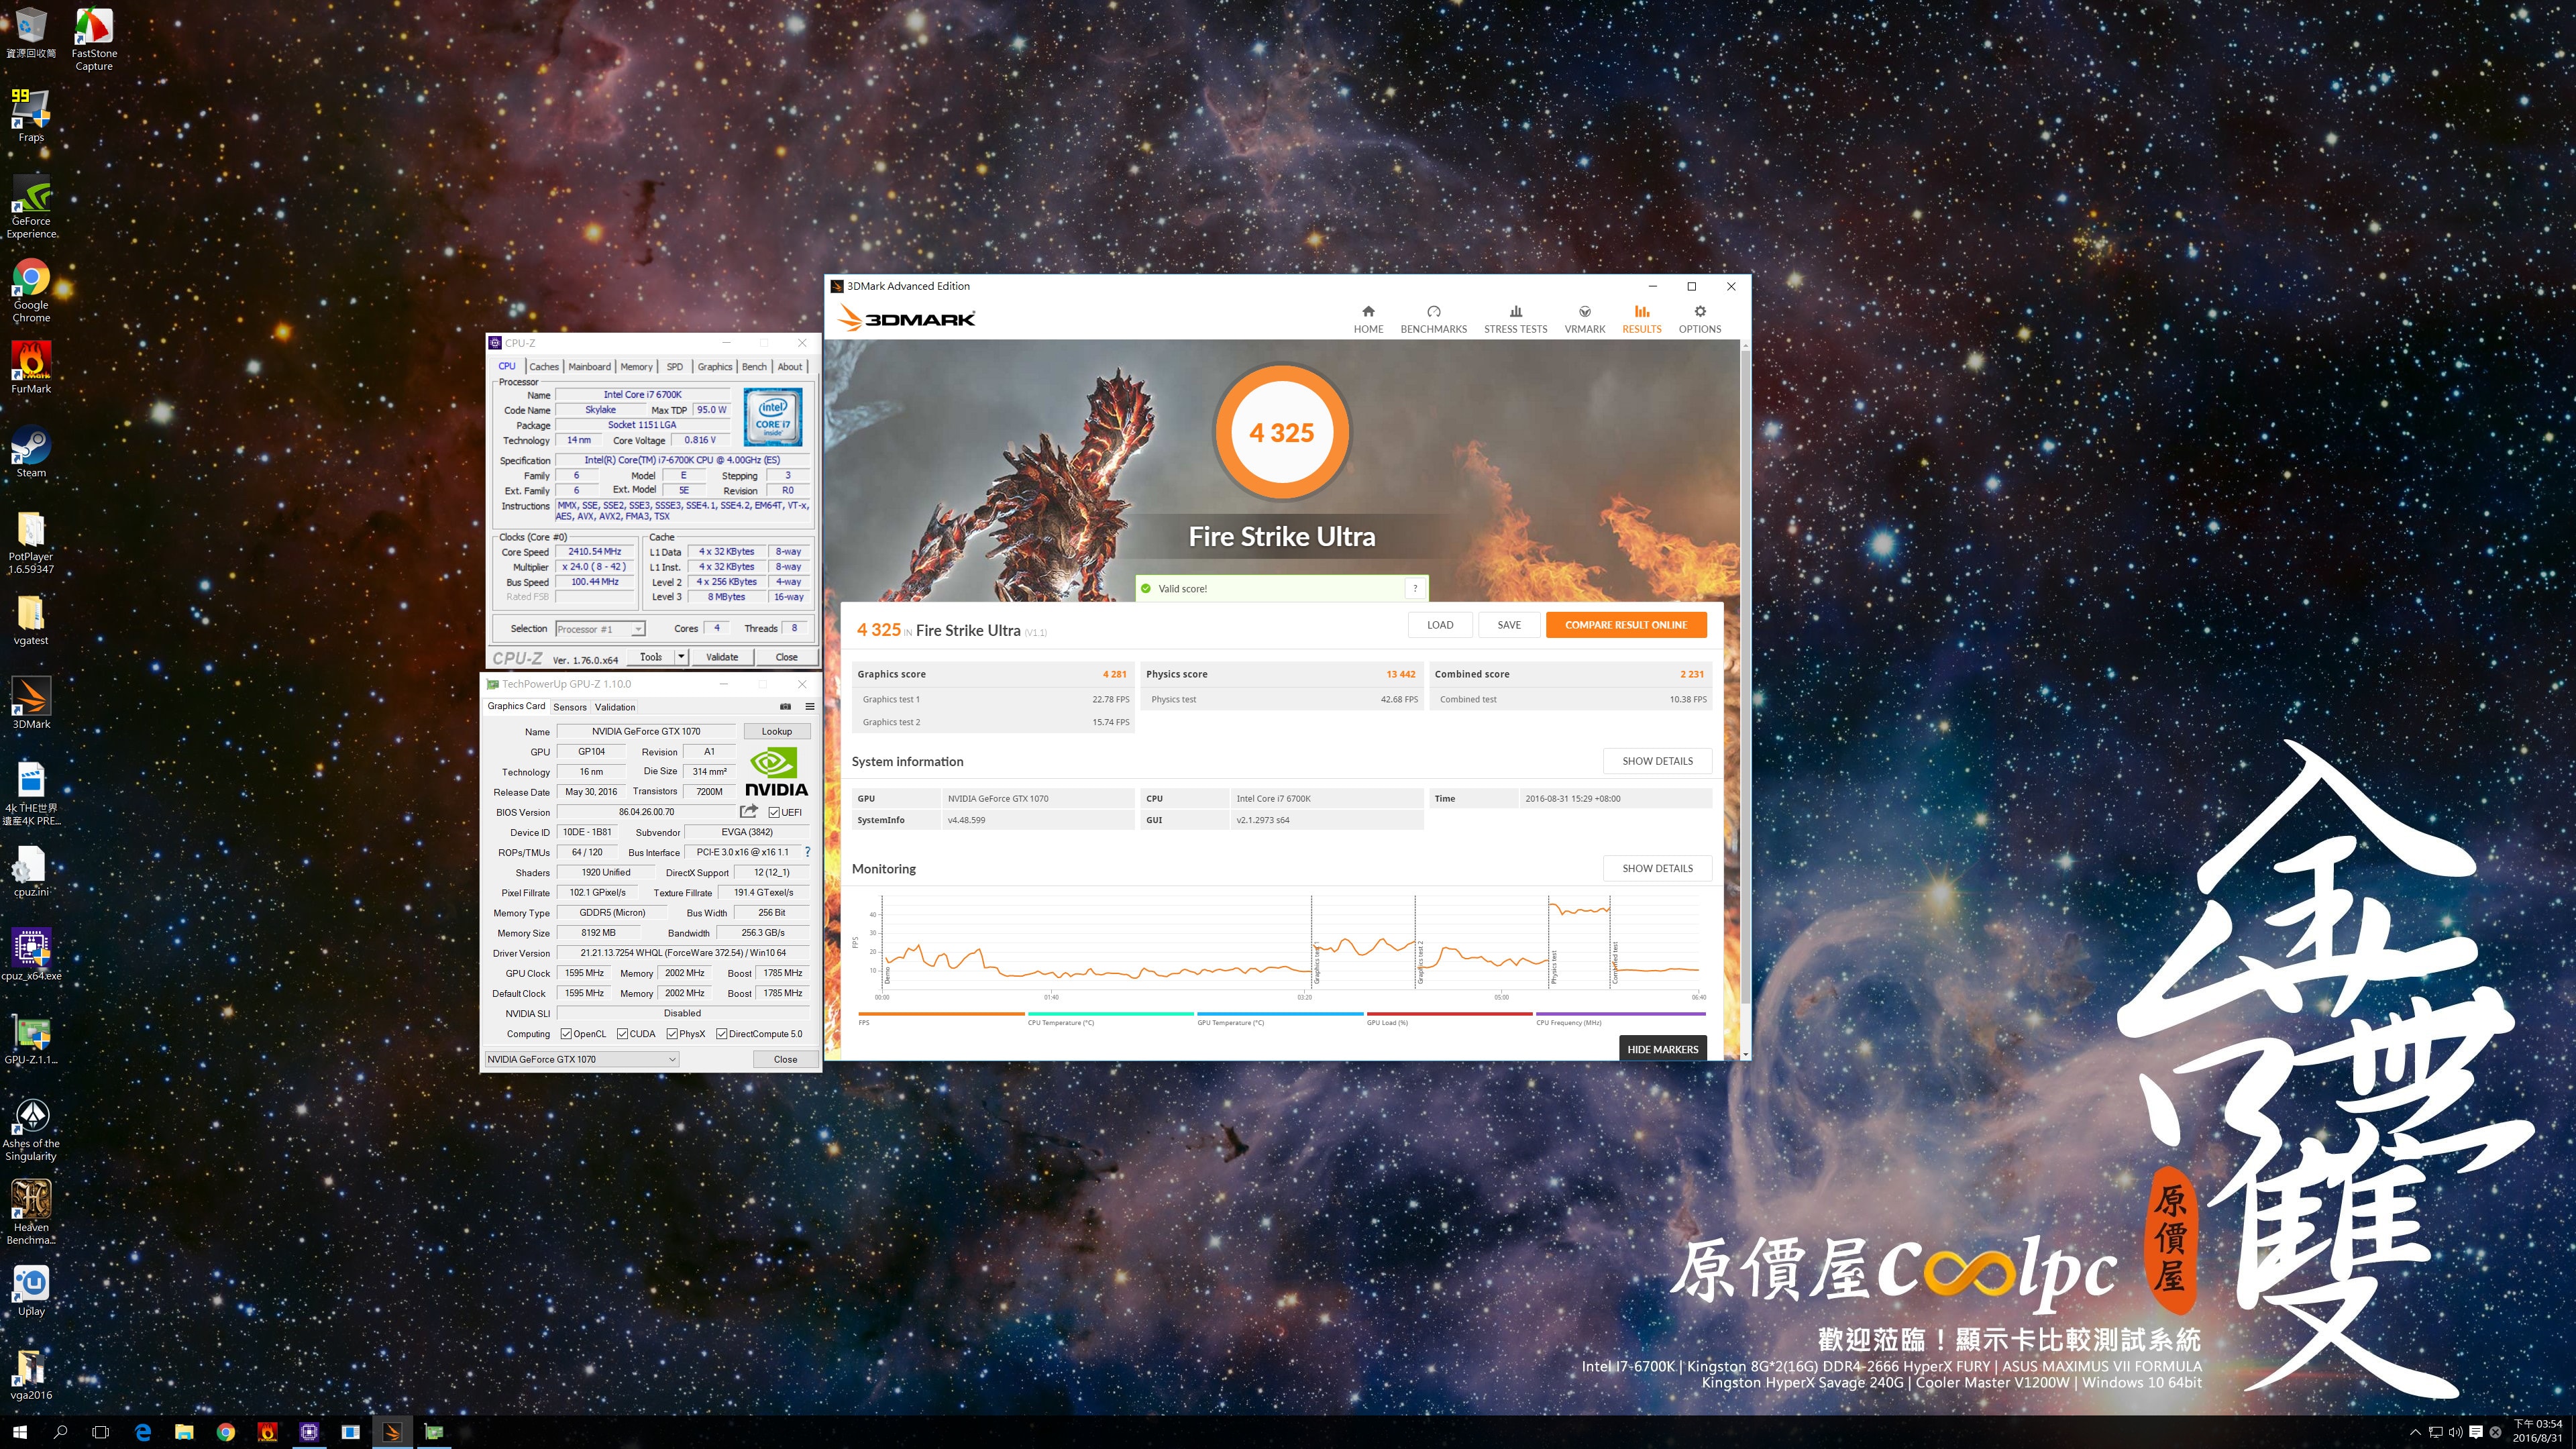Open GPU-Z hamburger menu
This screenshot has width=2576, height=1449.
810,706
